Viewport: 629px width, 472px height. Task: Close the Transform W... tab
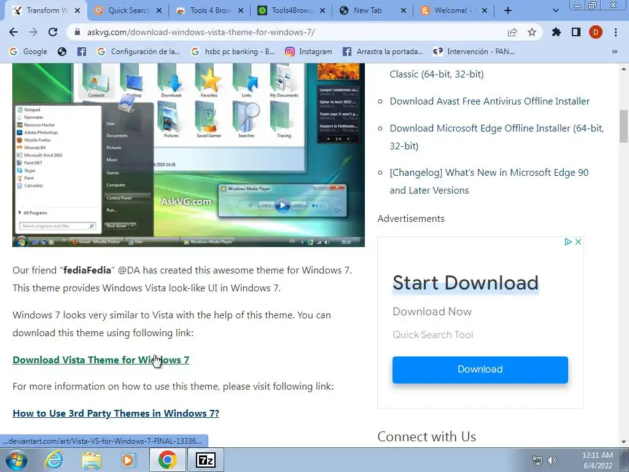pos(78,11)
